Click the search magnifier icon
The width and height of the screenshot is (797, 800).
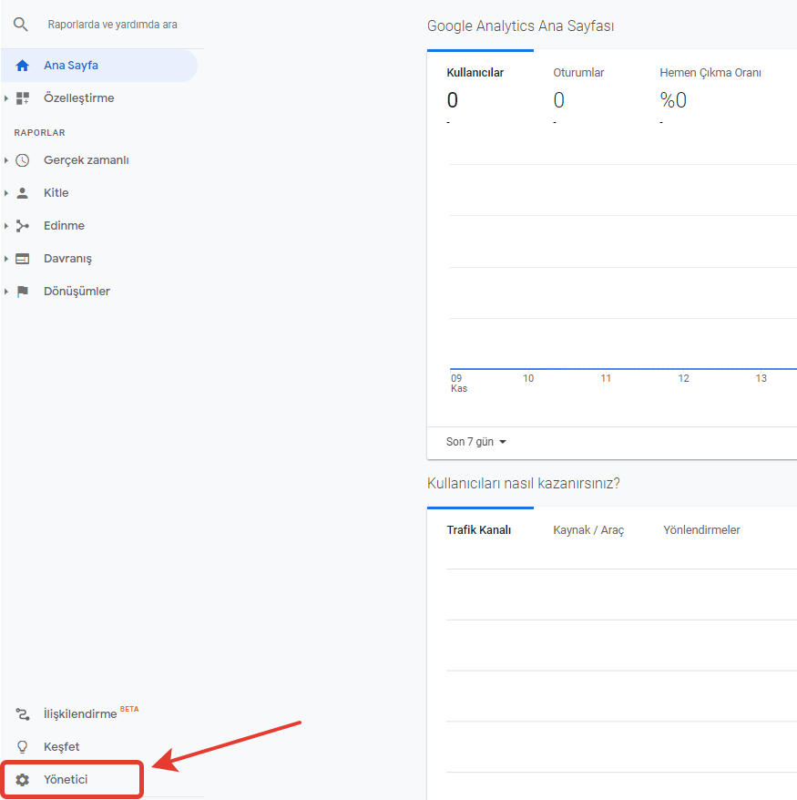coord(20,24)
